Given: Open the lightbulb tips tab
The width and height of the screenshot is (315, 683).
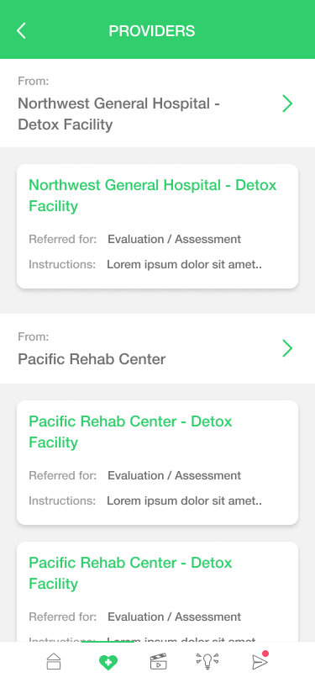Looking at the screenshot, I should pos(207,661).
